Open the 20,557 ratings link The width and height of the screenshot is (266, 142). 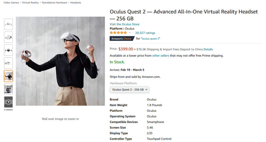[x=145, y=33]
